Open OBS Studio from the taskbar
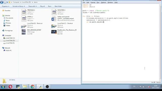162x91 pixels. [x=47, y=87]
